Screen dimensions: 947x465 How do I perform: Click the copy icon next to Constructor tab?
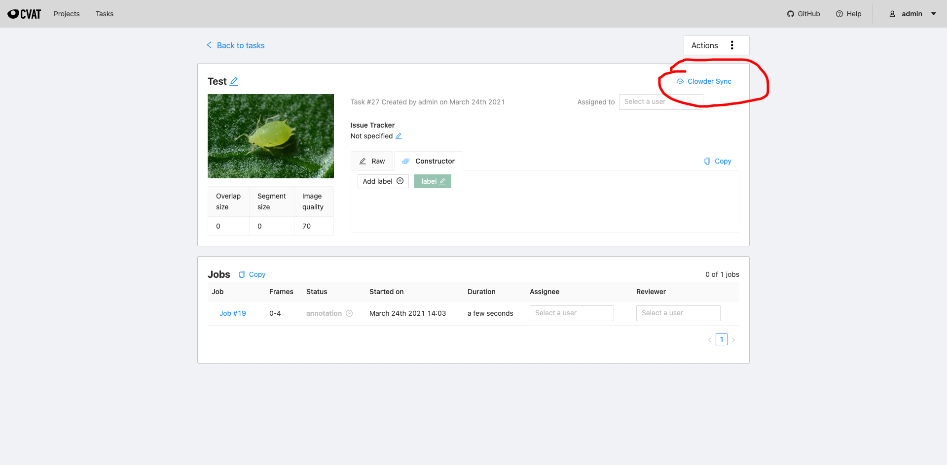coord(707,161)
